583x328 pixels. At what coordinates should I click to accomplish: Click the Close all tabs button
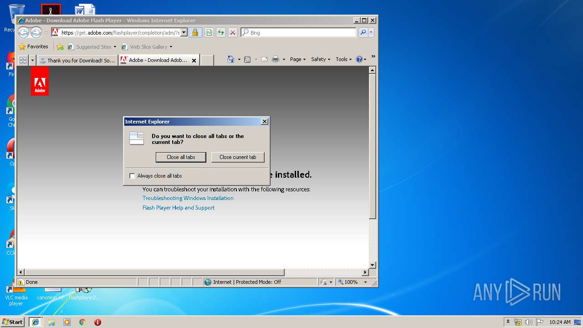(x=182, y=157)
